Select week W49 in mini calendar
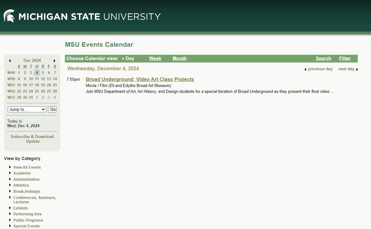Viewport: 371px width, 229px height. (11, 73)
